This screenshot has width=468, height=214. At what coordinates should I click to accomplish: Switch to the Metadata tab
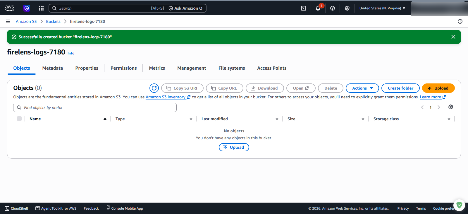click(53, 68)
